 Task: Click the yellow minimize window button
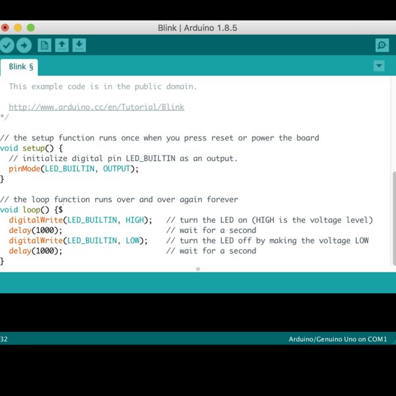click(18, 28)
